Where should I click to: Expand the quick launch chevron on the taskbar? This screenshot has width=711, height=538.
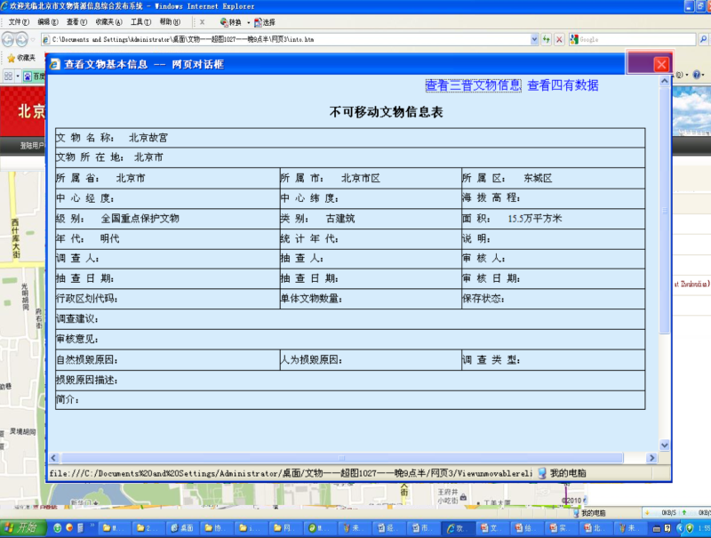click(92, 526)
